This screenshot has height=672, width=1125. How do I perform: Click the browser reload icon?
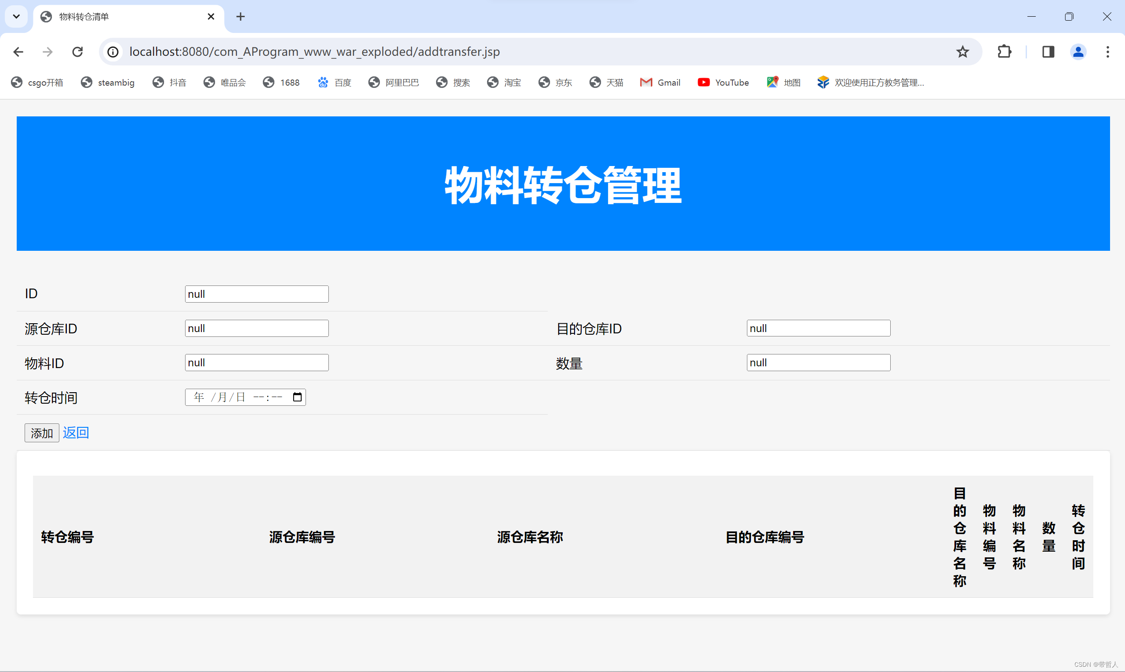[x=77, y=52]
